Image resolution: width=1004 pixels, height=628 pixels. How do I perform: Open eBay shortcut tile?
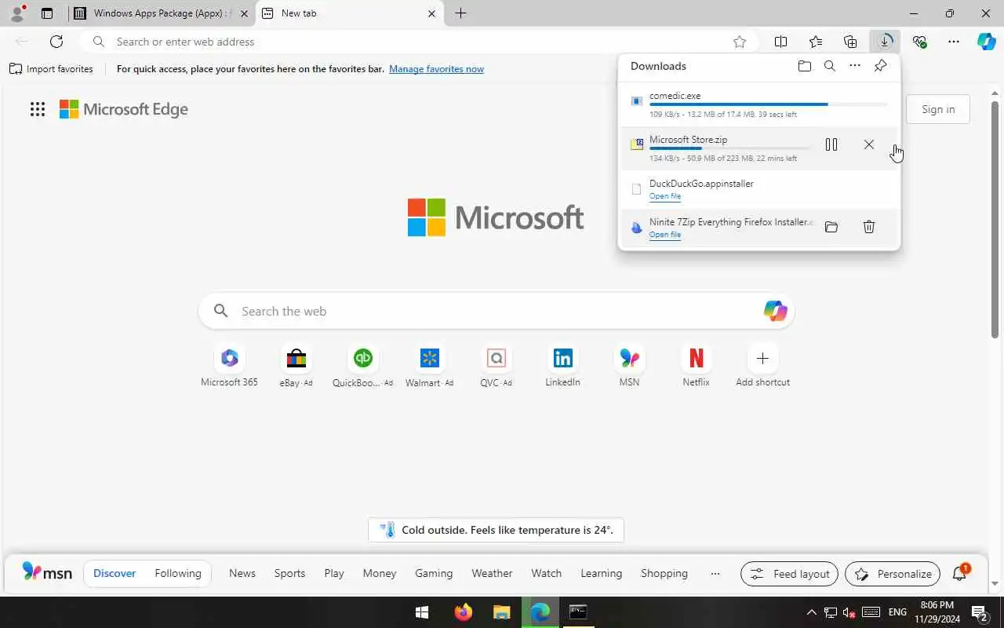pyautogui.click(x=296, y=366)
